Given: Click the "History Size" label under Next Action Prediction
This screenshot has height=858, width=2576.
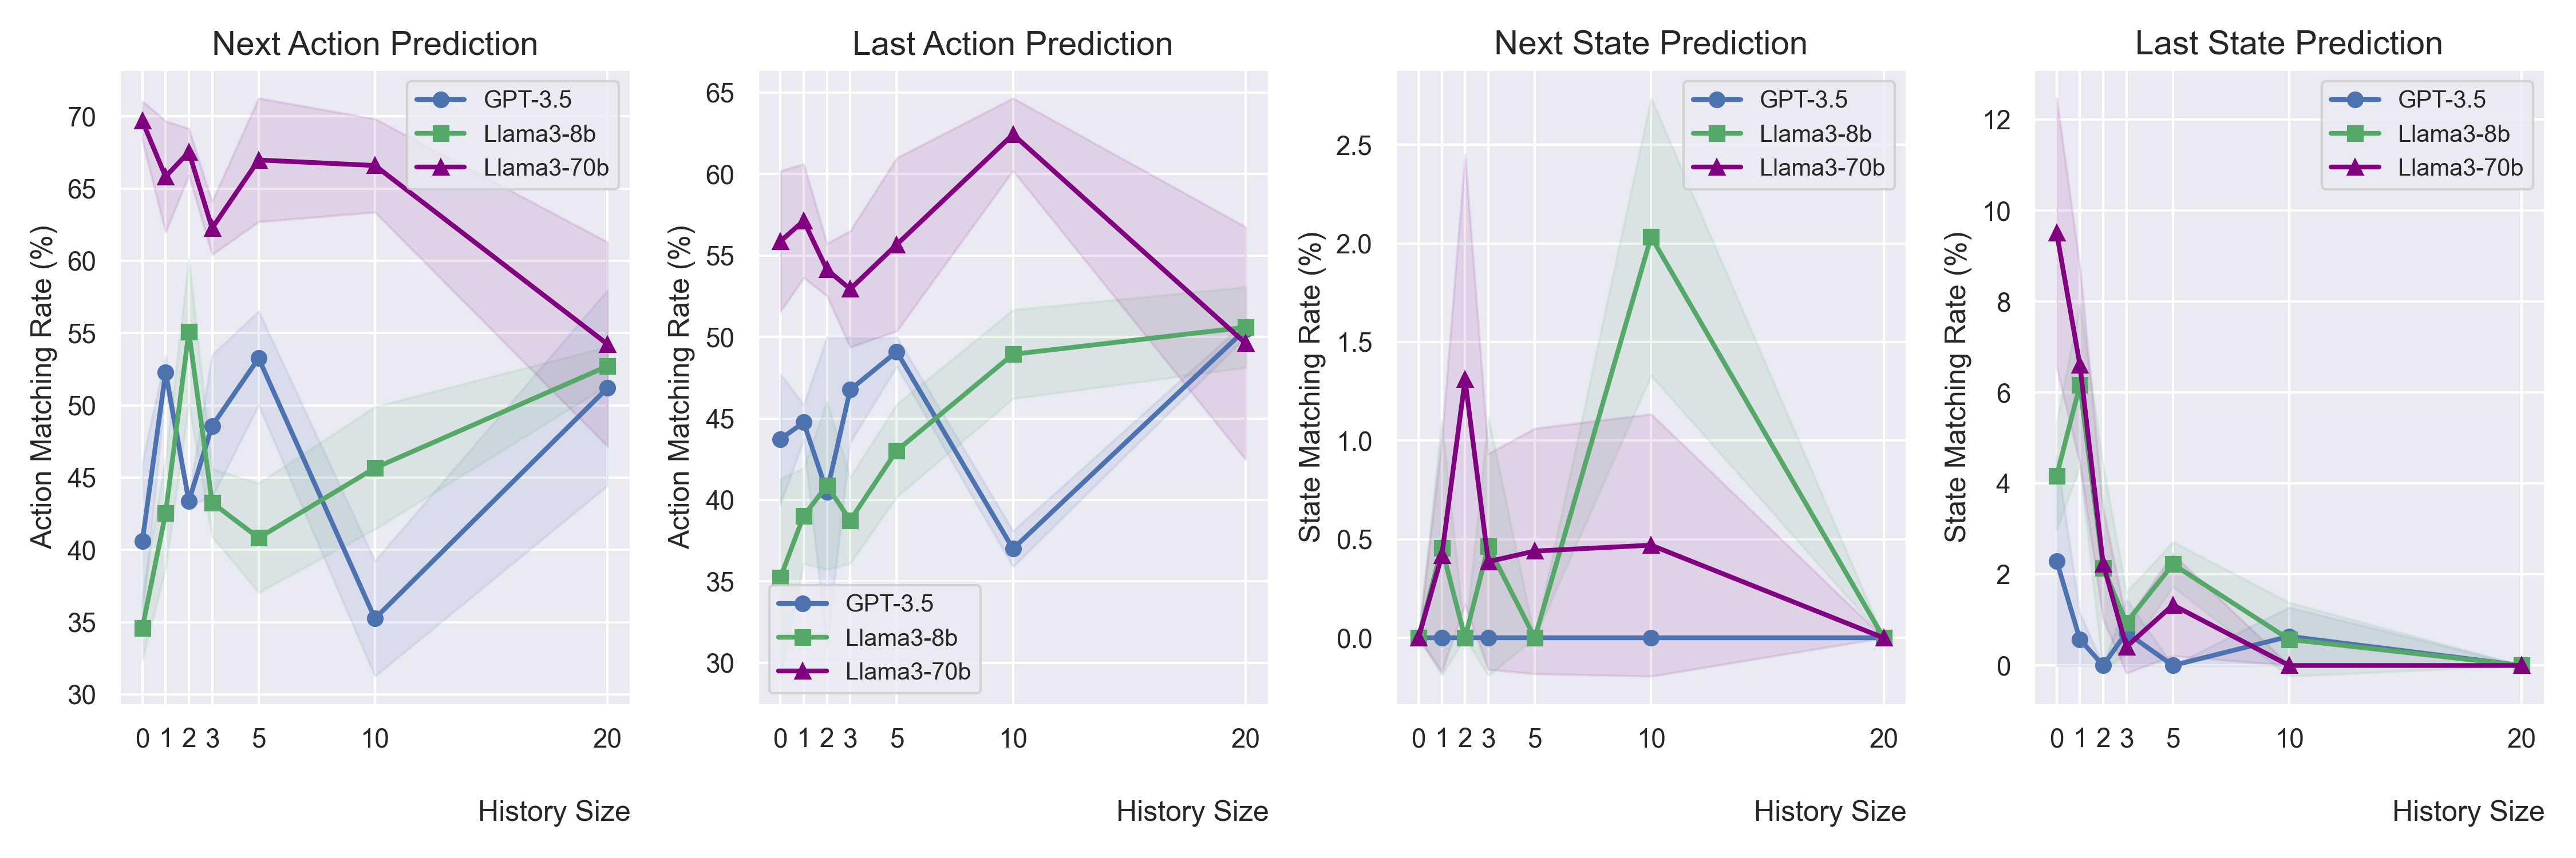Looking at the screenshot, I should click(x=554, y=811).
